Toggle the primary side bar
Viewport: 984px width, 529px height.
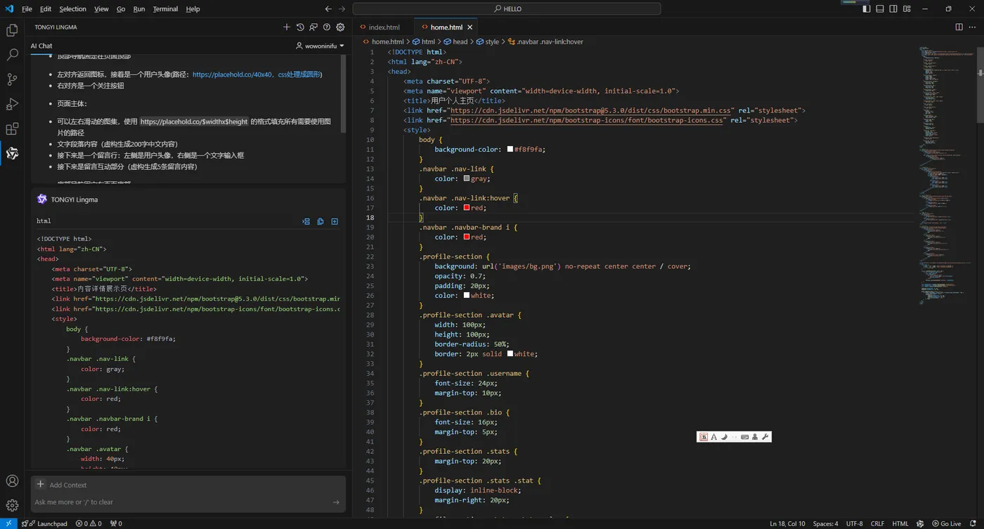coord(867,9)
